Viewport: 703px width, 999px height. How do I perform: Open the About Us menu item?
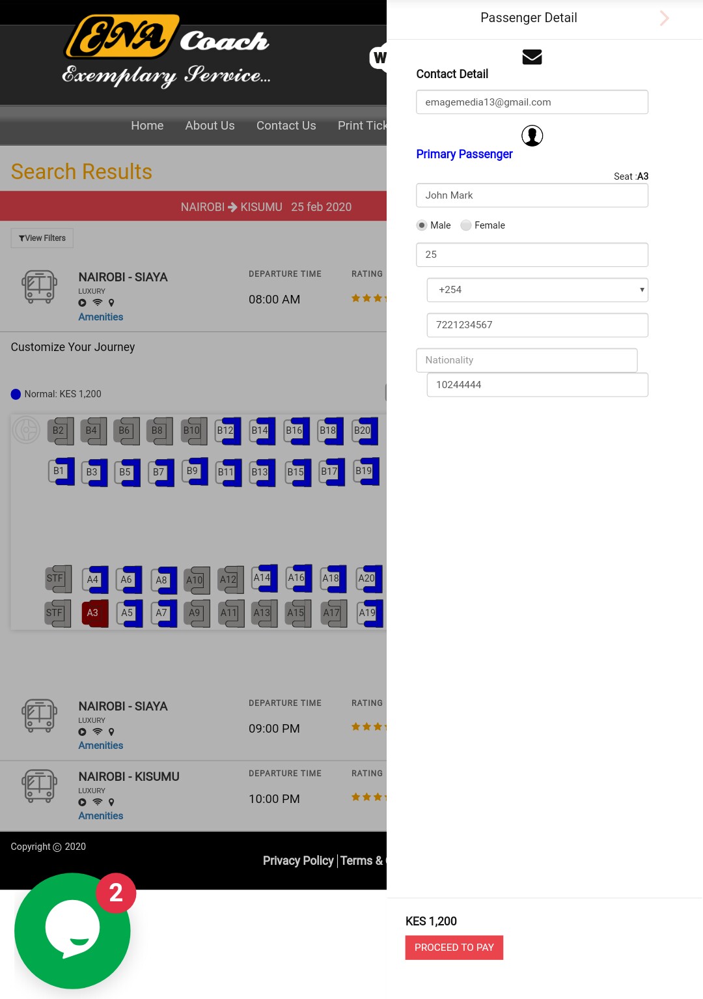[210, 126]
